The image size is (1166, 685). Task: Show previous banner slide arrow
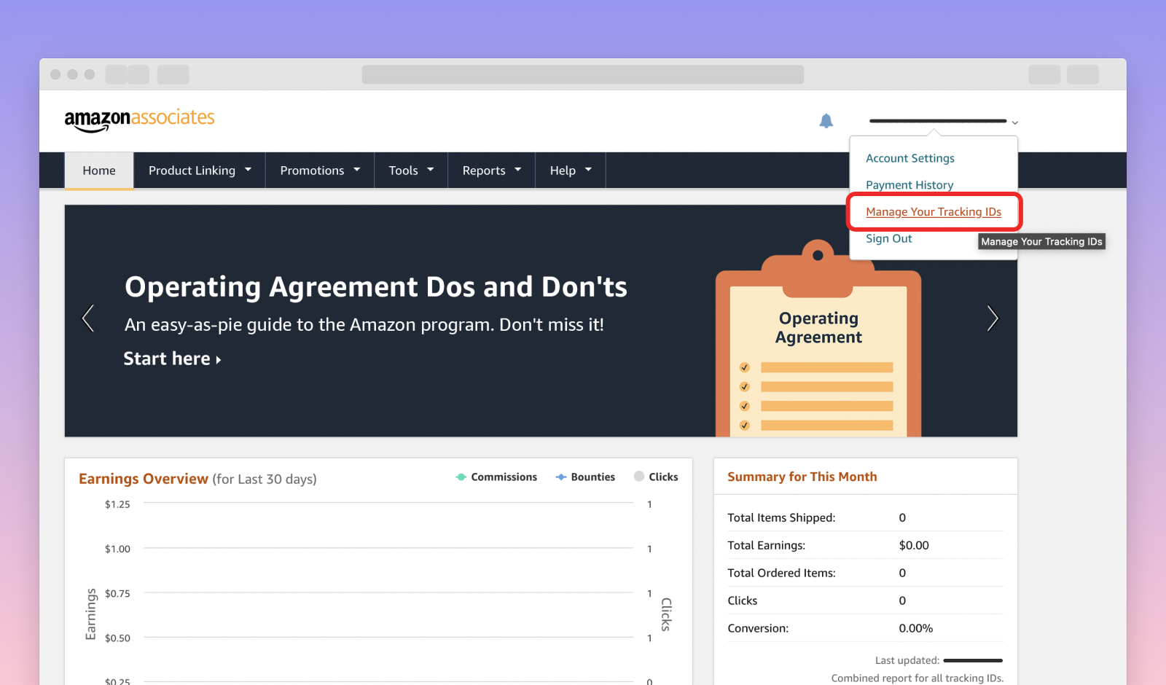tap(88, 318)
